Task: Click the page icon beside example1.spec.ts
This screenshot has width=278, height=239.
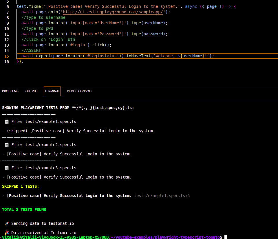Action: pos(7,122)
